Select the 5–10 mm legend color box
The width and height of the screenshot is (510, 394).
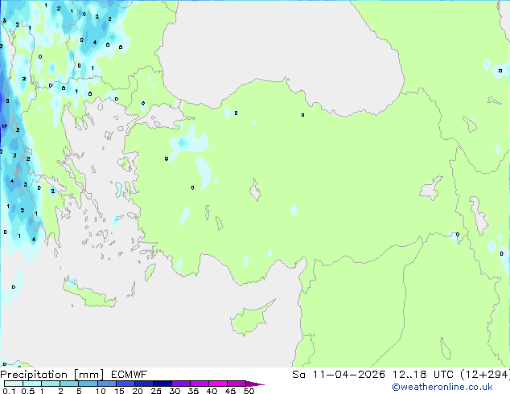(x=88, y=384)
